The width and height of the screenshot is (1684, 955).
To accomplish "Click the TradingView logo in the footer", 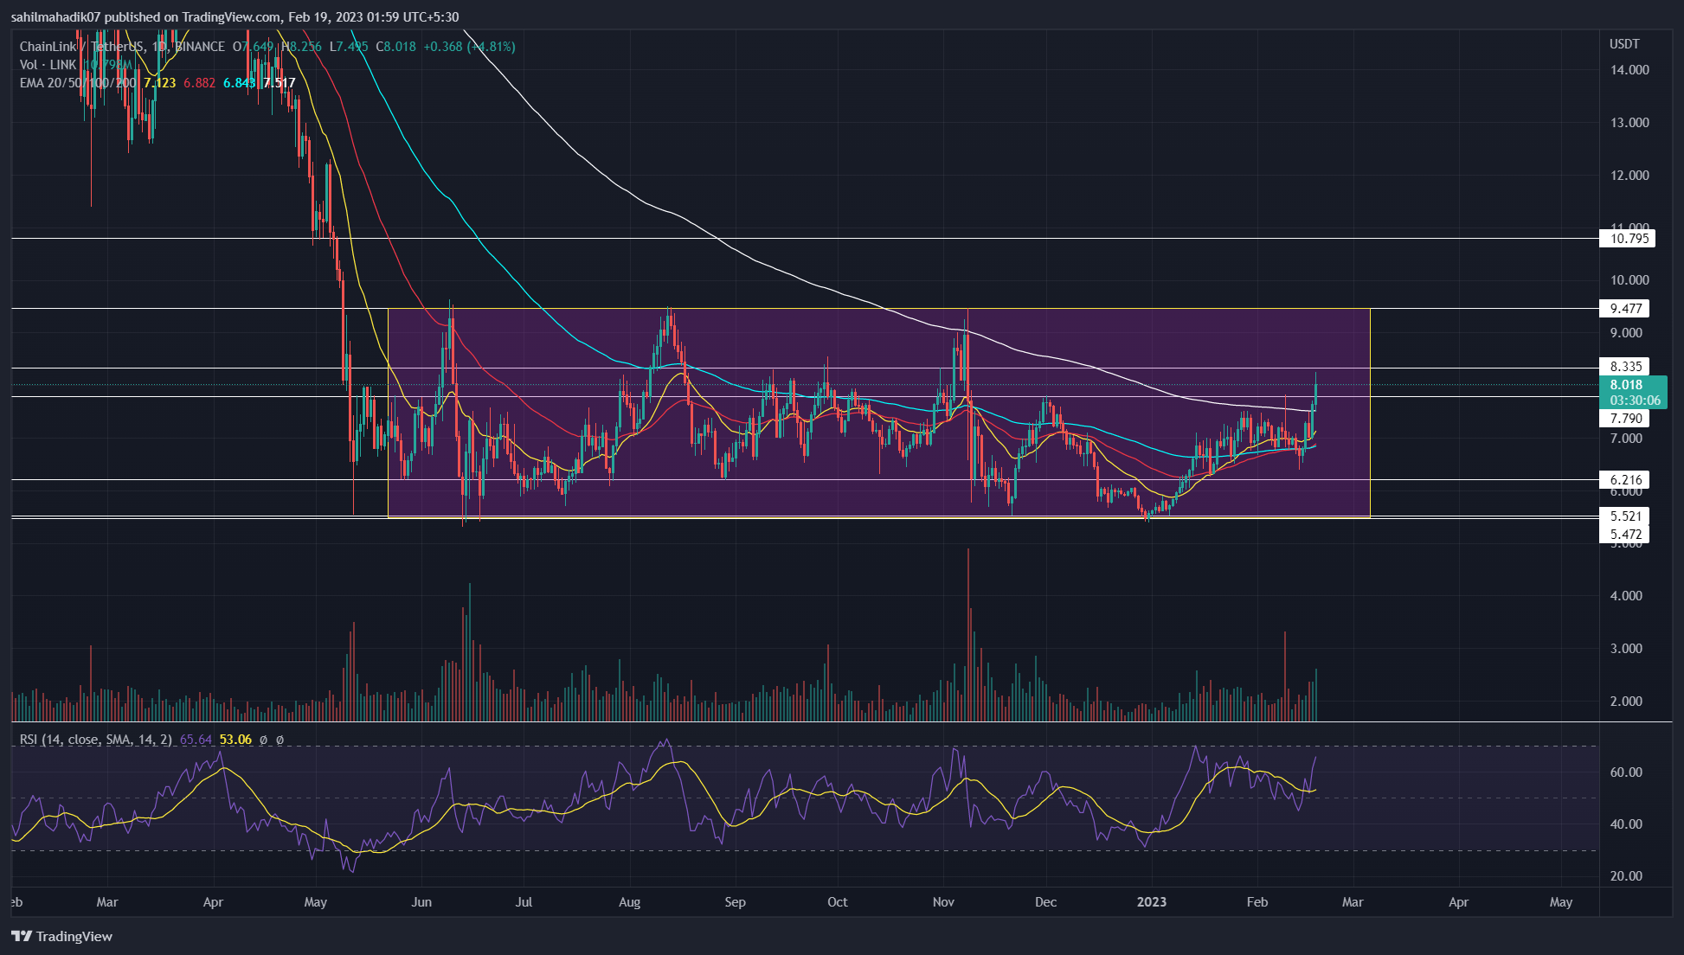I will (62, 936).
